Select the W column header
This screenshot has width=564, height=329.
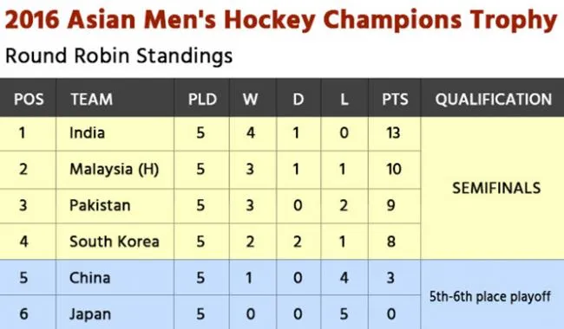pyautogui.click(x=251, y=100)
